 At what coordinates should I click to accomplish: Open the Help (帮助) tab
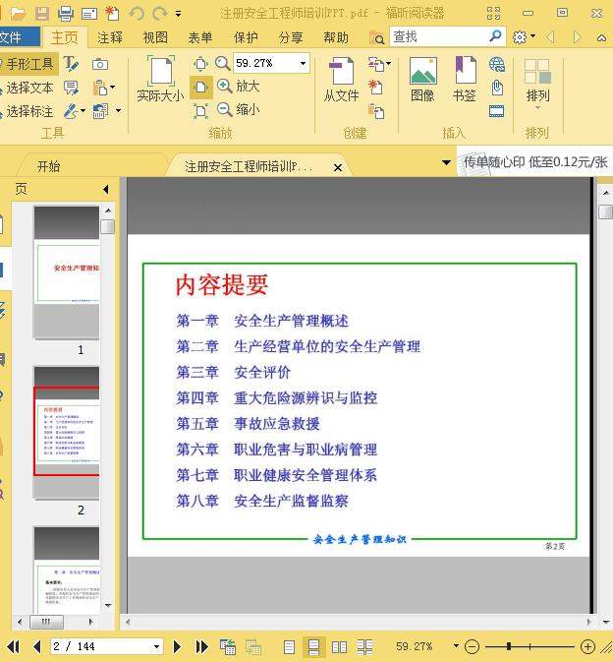(x=336, y=37)
